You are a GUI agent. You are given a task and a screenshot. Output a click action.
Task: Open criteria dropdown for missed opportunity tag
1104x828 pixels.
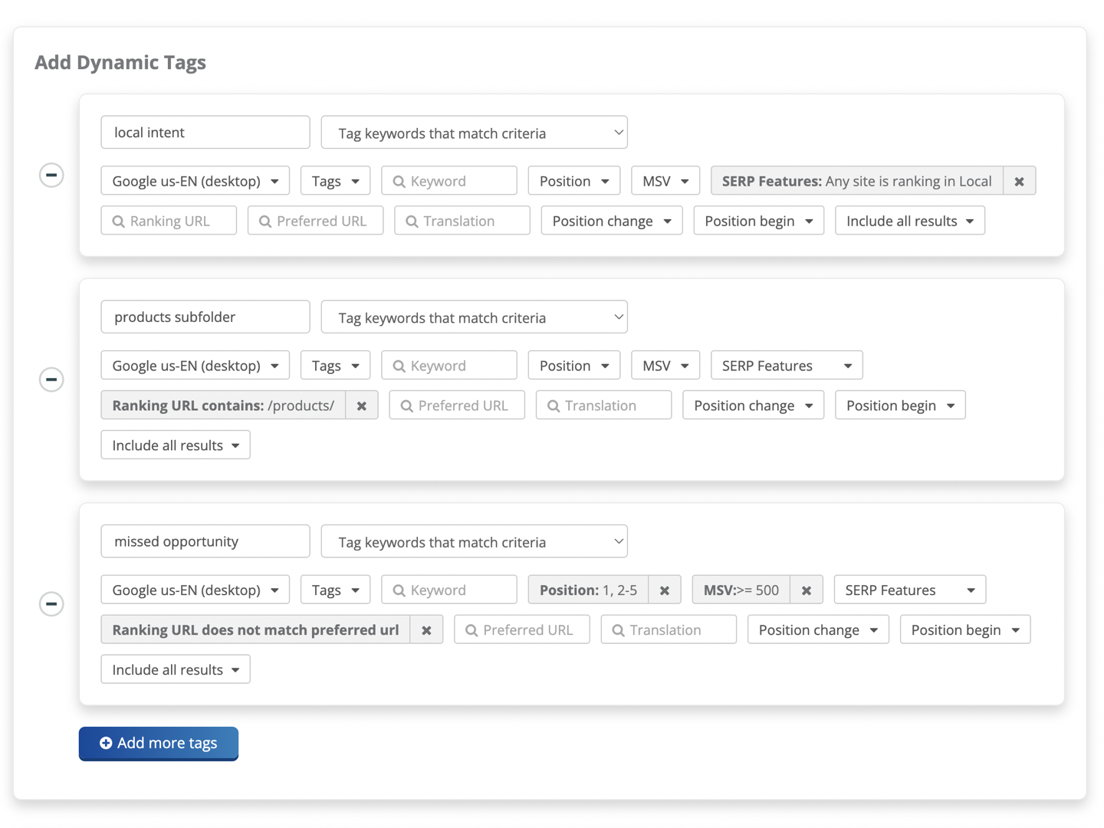click(x=475, y=542)
